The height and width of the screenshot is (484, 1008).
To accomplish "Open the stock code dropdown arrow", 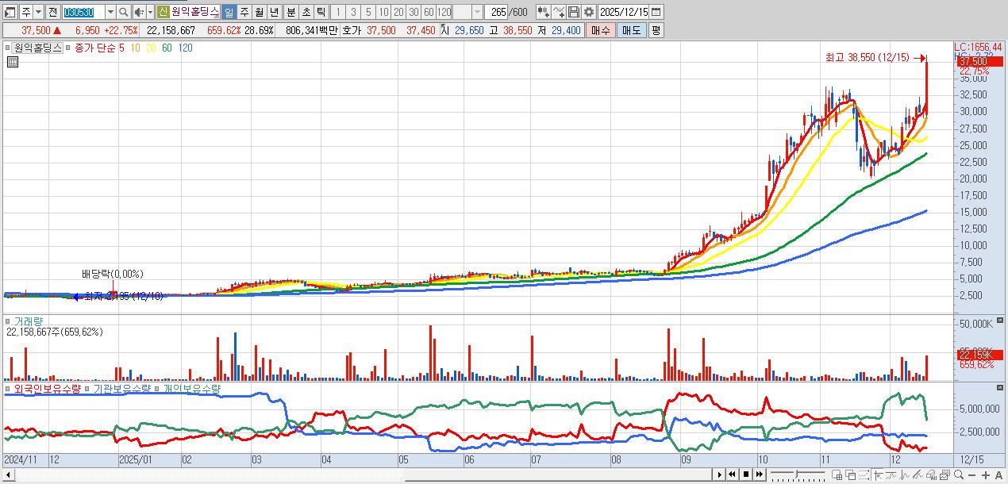I will [110, 12].
